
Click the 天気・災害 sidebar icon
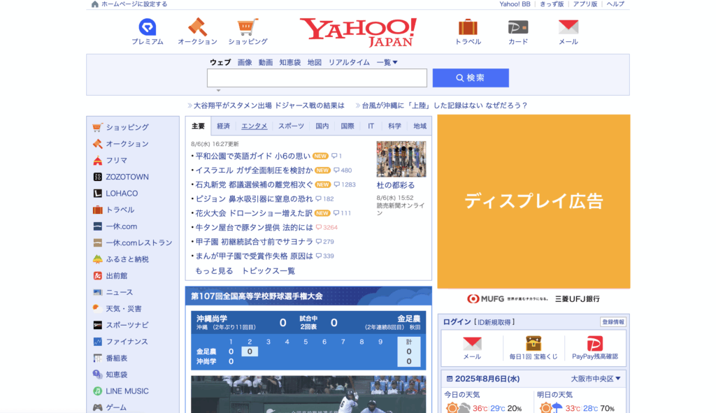96,308
